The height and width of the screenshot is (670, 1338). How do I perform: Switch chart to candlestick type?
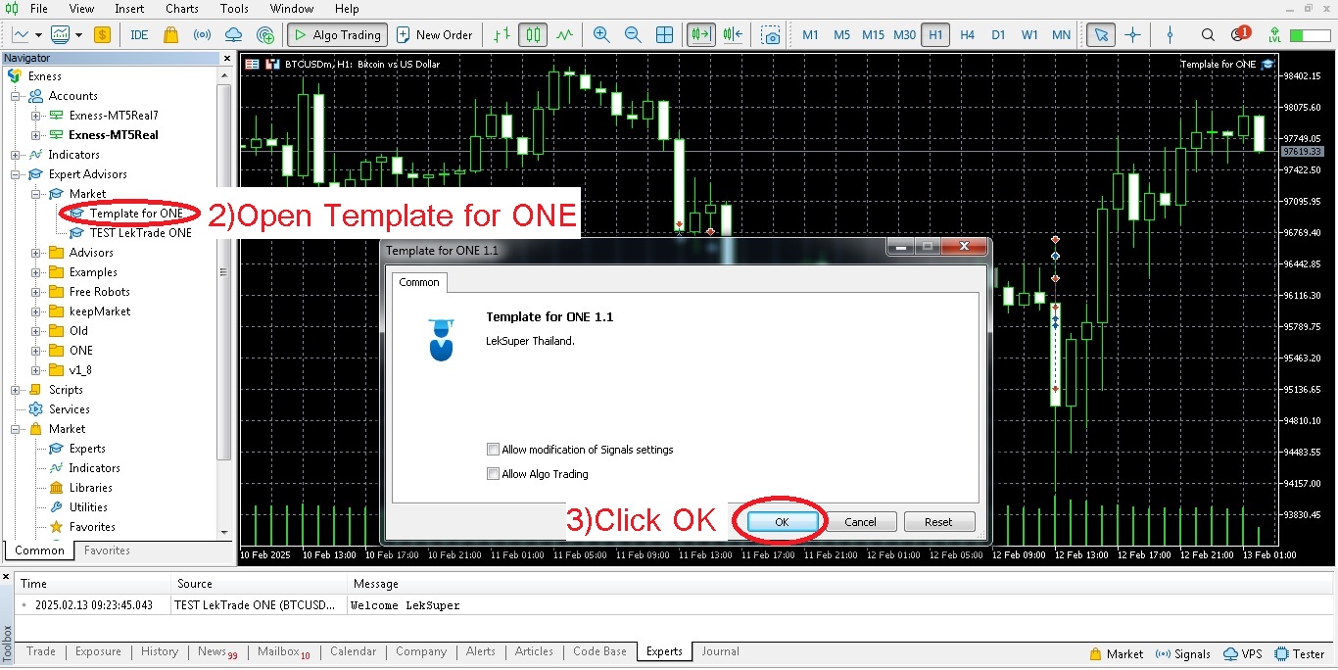(533, 35)
